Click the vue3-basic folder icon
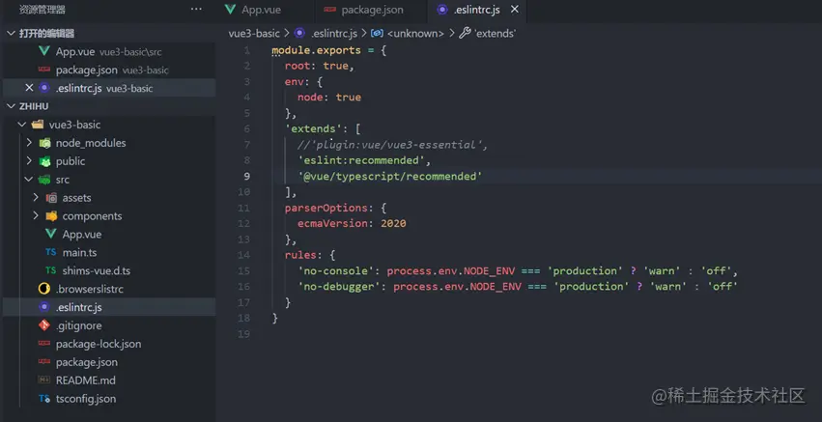This screenshot has width=822, height=422. [x=38, y=125]
